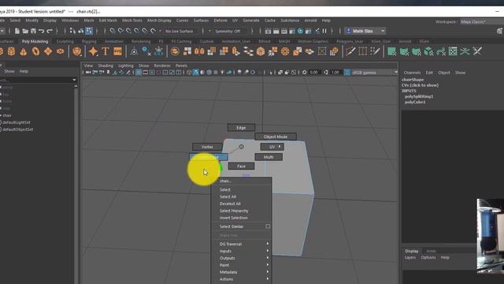Click the Save Scene disk icon
The width and height of the screenshot is (504, 284).
click(x=33, y=31)
